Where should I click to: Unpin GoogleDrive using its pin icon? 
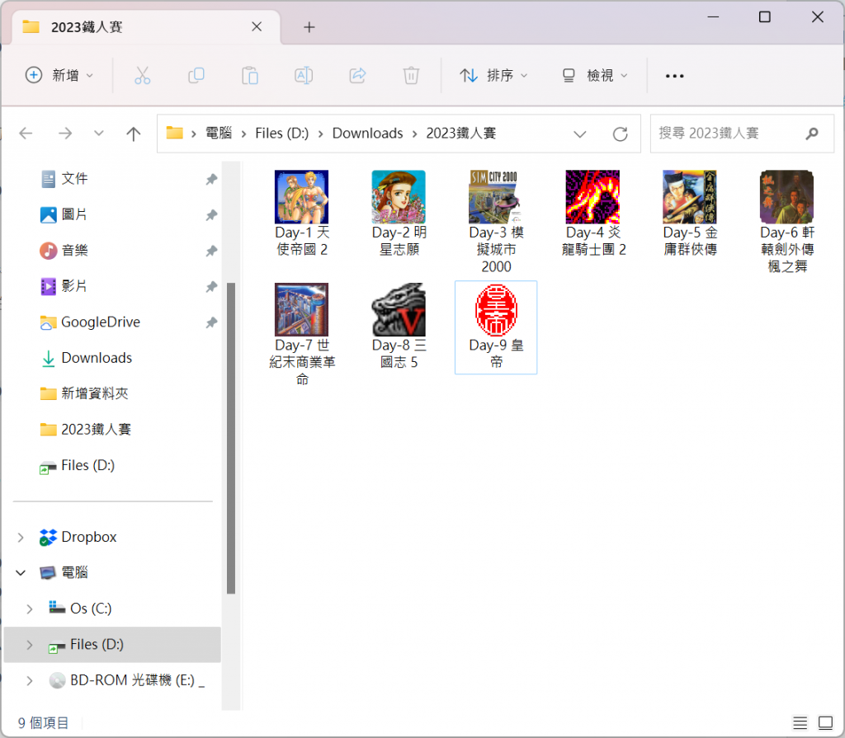click(211, 322)
